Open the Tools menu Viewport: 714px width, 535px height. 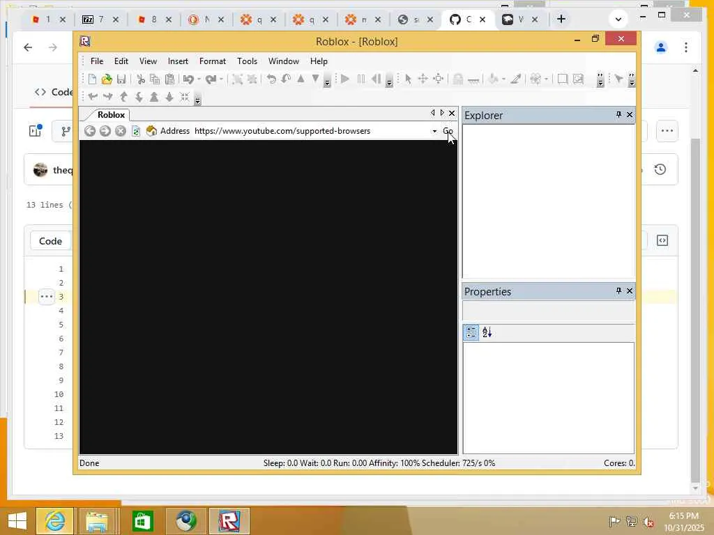[x=248, y=61]
